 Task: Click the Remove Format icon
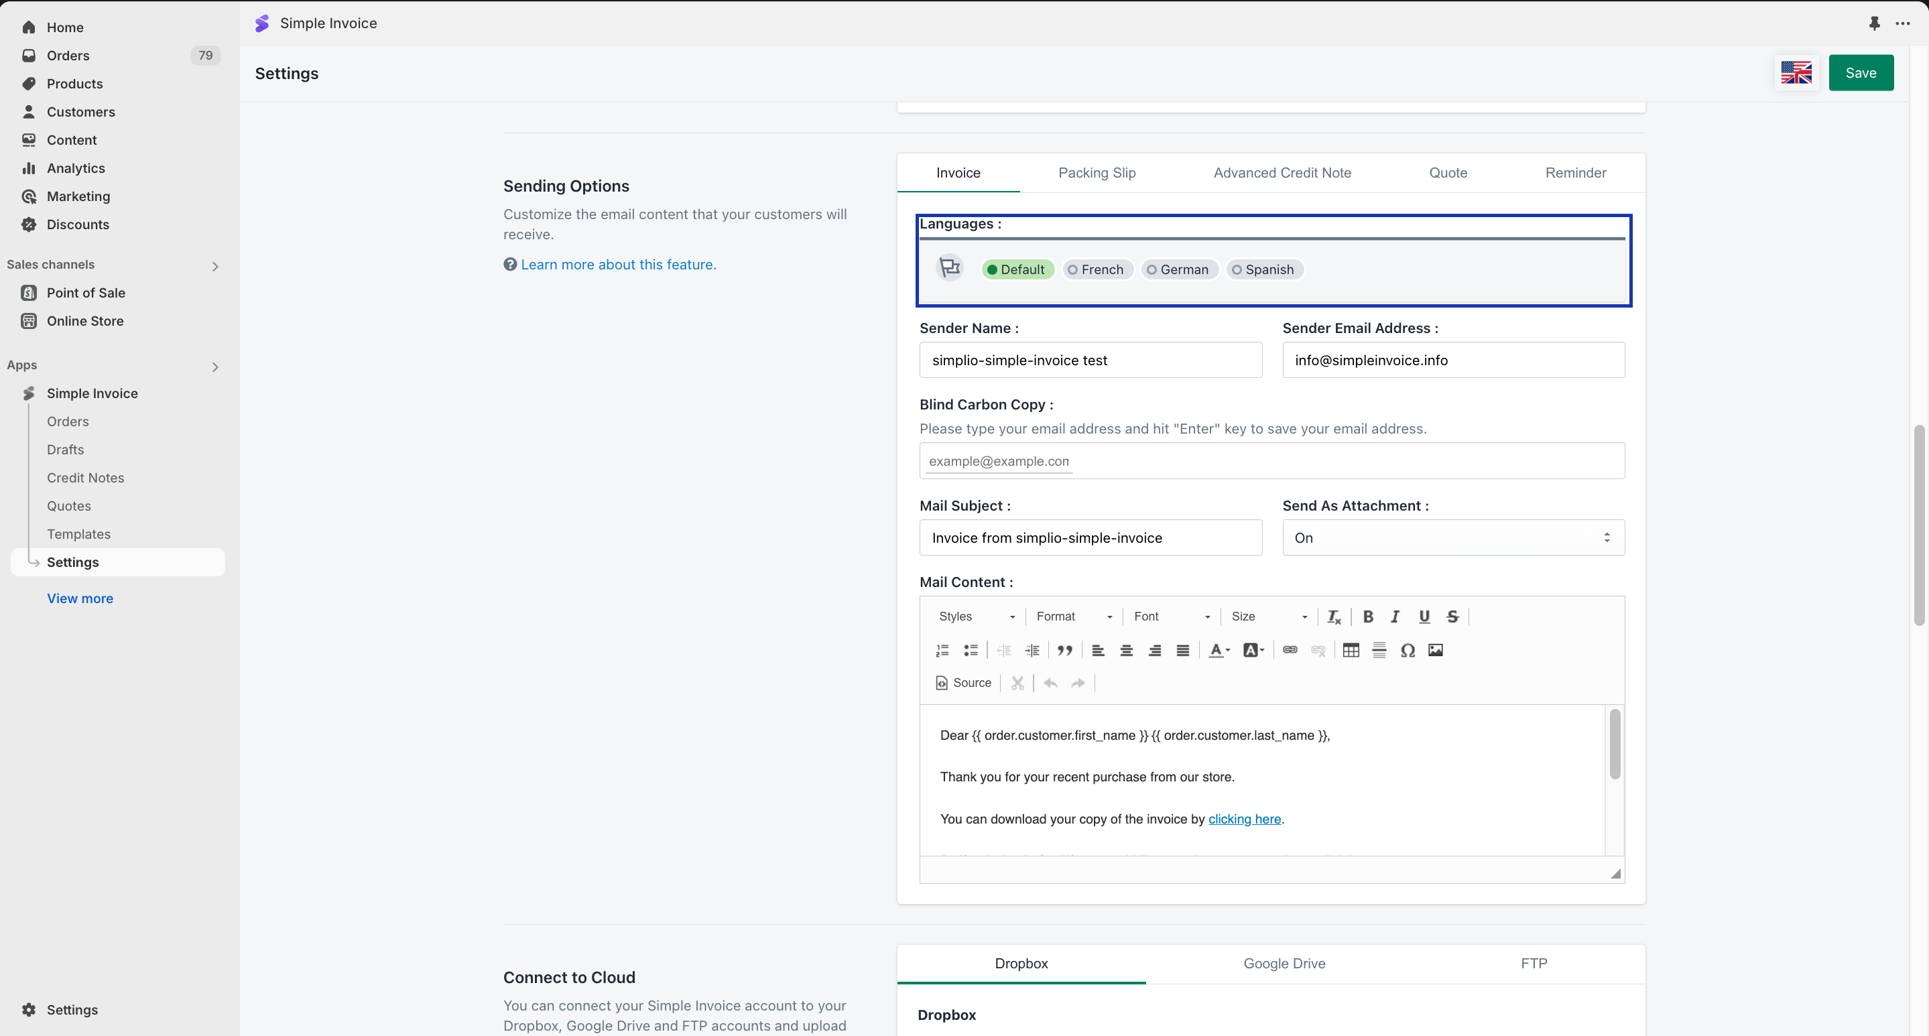1334,616
